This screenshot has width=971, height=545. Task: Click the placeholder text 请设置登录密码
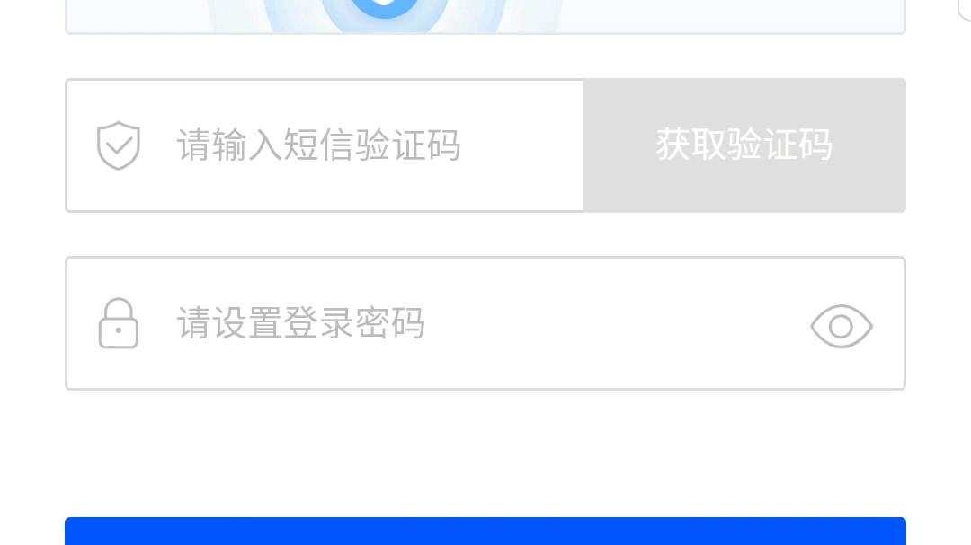[301, 323]
